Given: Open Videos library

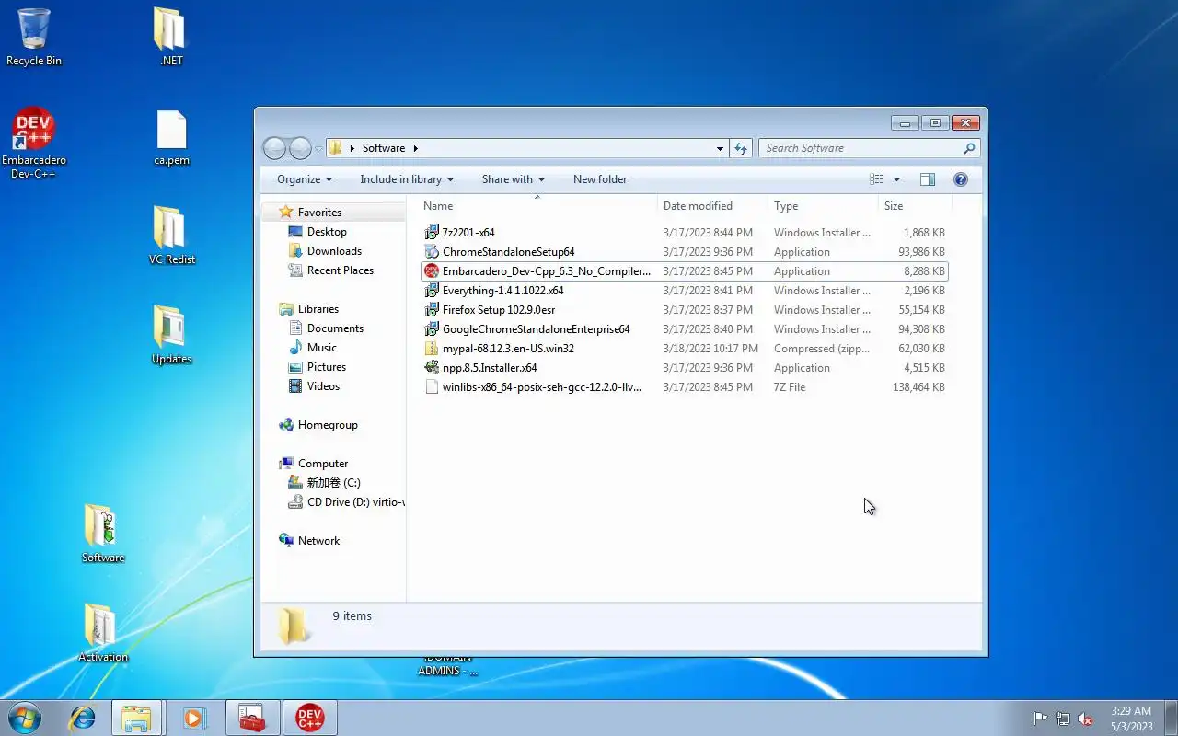Looking at the screenshot, I should pyautogui.click(x=323, y=386).
